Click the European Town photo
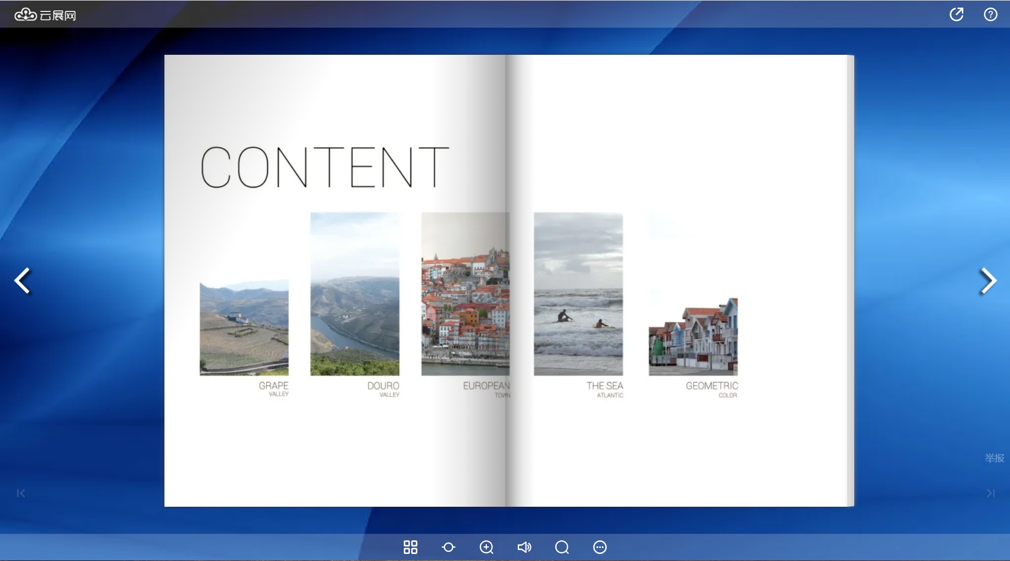The width and height of the screenshot is (1010, 561). pos(465,294)
